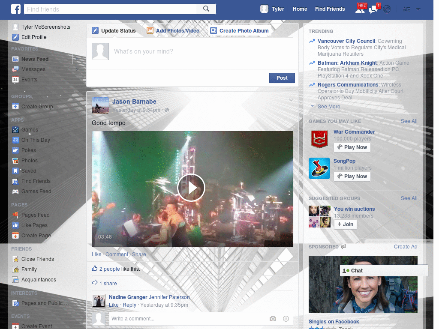Click Create Page sidebar item
The width and height of the screenshot is (439, 329).
36,236
